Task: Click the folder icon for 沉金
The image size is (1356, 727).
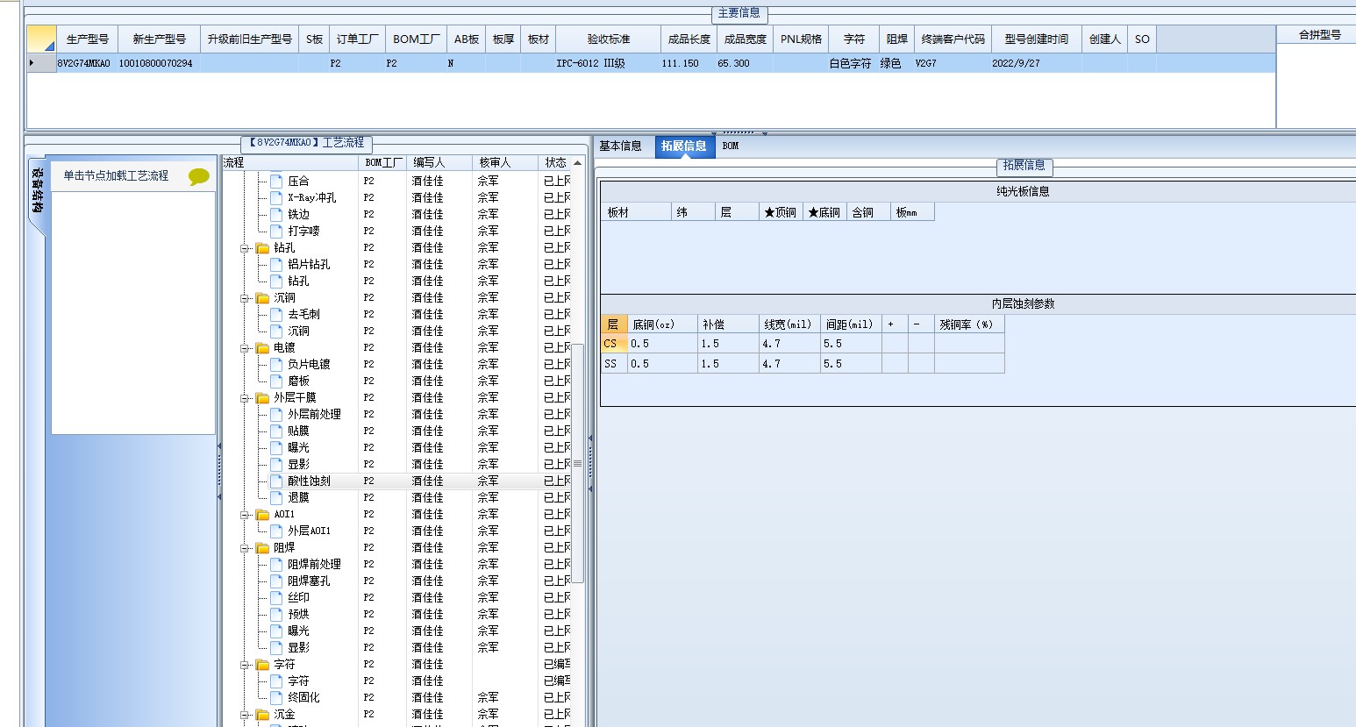Action: 262,715
